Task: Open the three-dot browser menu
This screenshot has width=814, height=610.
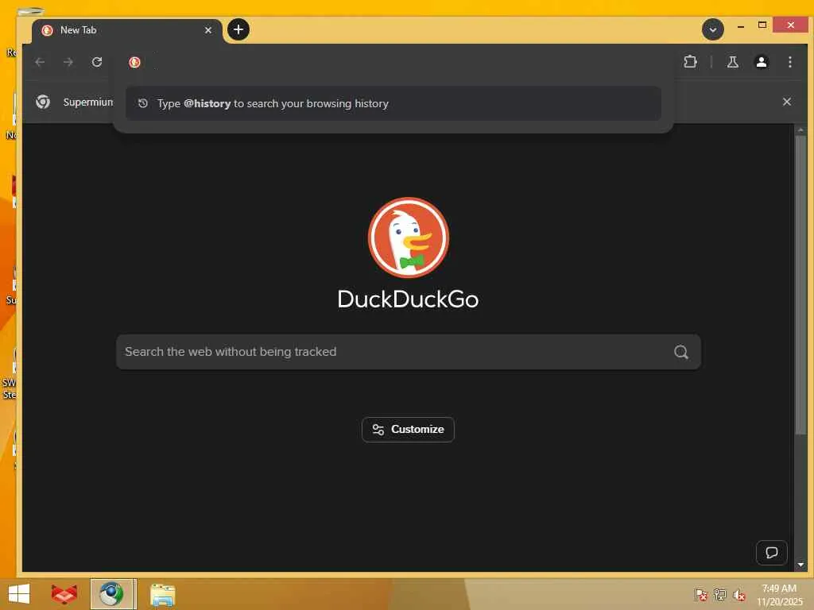Action: pos(789,62)
